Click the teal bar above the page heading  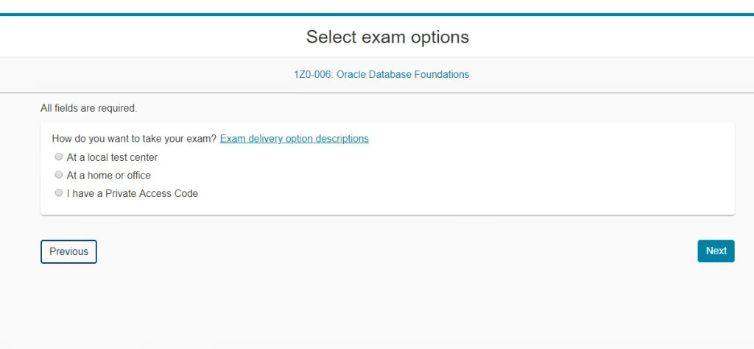[377, 15]
